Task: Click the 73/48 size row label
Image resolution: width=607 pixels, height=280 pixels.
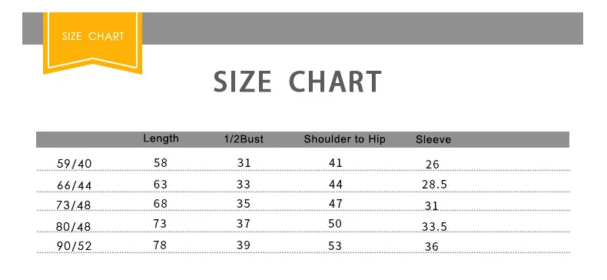Action: pyautogui.click(x=74, y=205)
